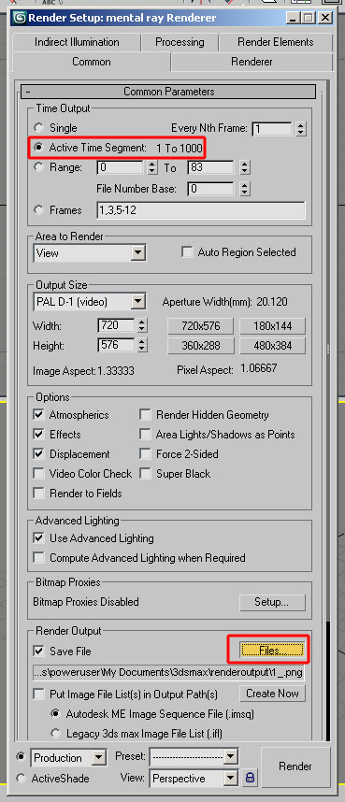The width and height of the screenshot is (345, 802).
Task: Select Active Time Segment radio button
Action: coord(38,149)
